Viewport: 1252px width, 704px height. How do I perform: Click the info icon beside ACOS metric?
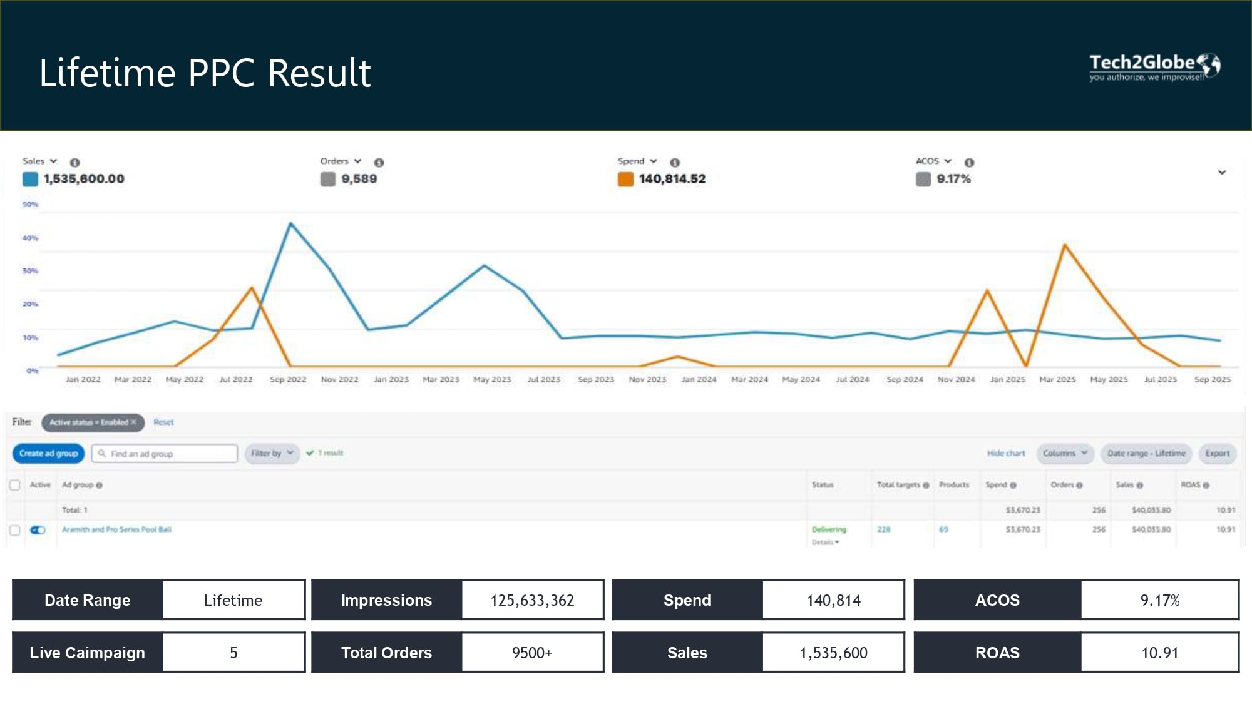tap(969, 162)
